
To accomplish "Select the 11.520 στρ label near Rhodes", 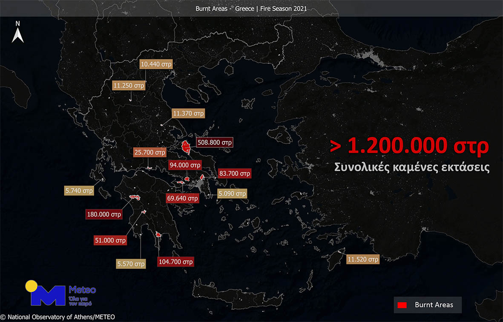I will point(363,259).
